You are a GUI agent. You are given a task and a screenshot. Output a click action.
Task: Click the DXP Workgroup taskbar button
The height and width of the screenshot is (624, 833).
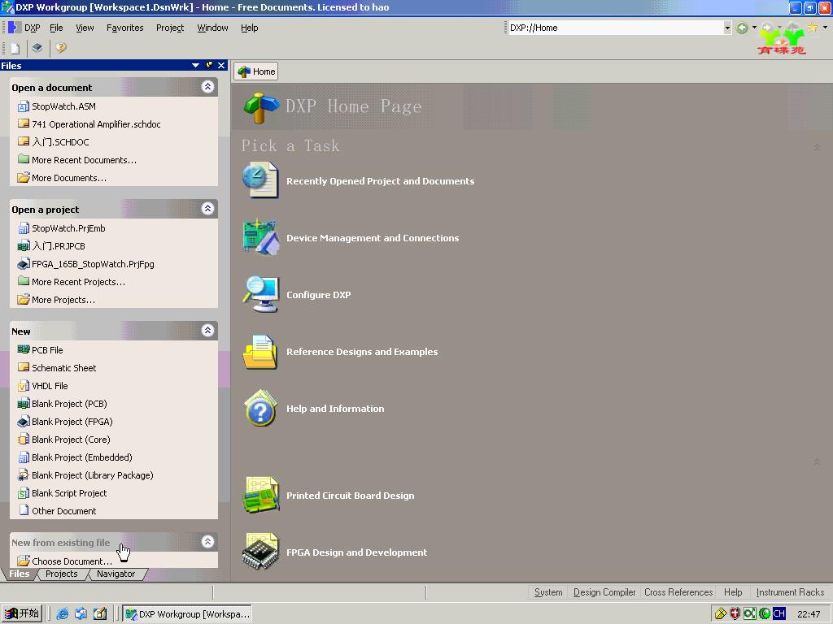187,614
